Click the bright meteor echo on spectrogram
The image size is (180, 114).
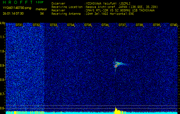pyautogui.click(x=116, y=65)
